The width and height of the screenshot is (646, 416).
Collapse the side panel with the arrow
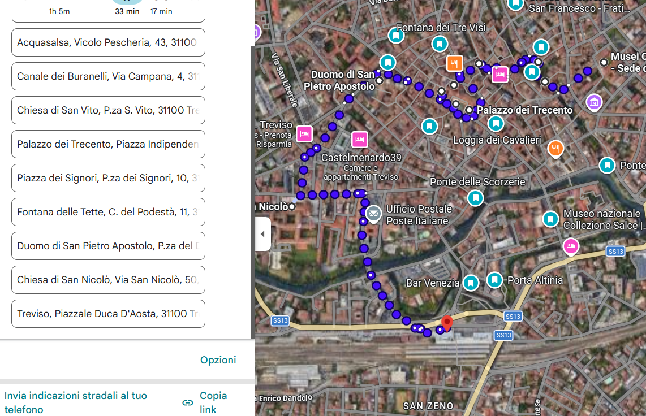coord(262,234)
